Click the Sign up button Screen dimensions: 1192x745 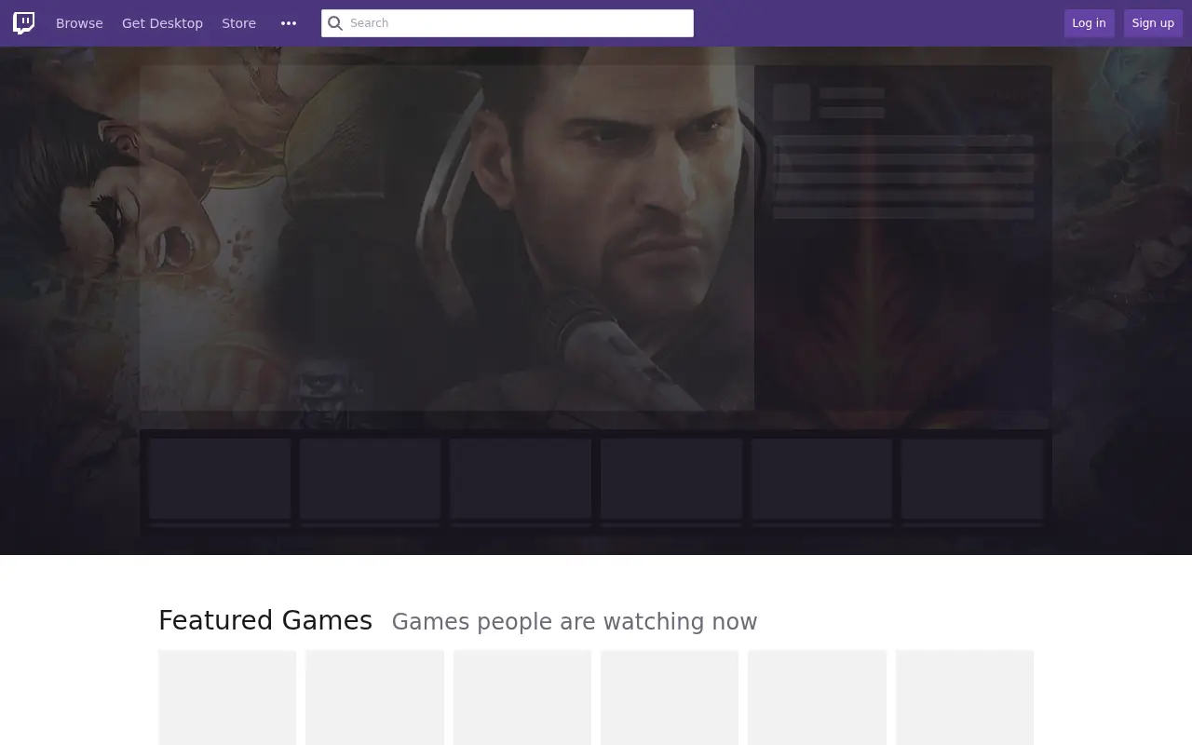(1153, 23)
